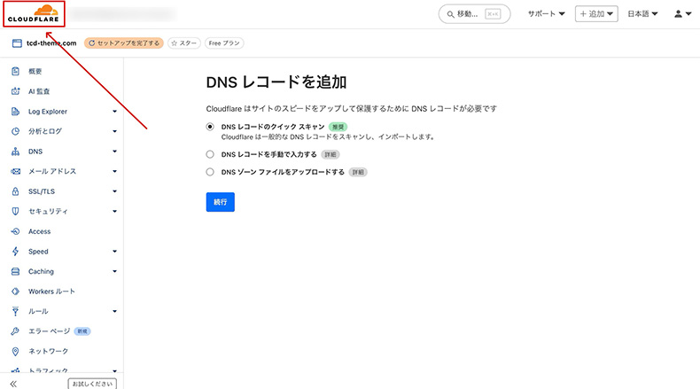The height and width of the screenshot is (389, 700).
Task: Click the Workers ルート icon
Action: pos(16,292)
